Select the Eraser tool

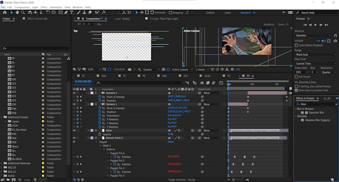(90, 12)
